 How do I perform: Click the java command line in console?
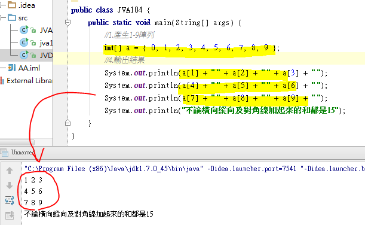194,169
